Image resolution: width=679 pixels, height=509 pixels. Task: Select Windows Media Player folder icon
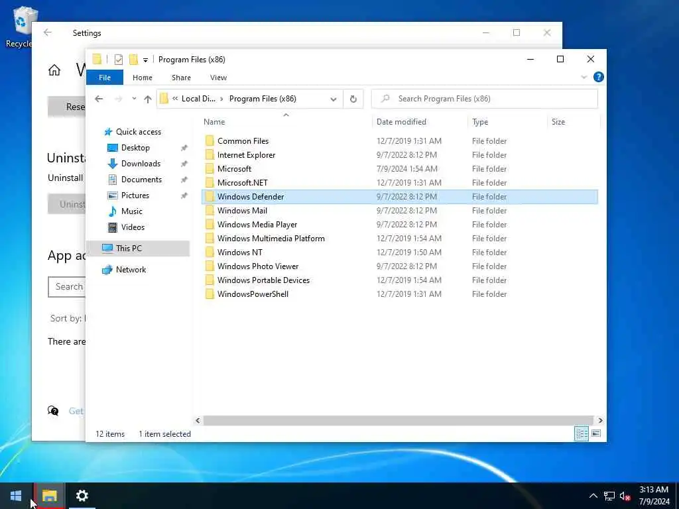tap(210, 224)
